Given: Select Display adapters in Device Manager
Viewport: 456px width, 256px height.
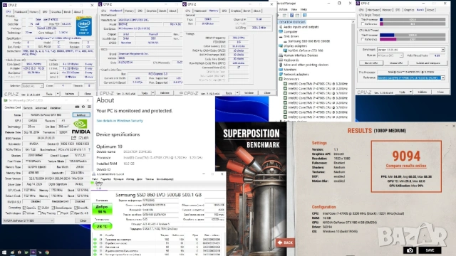Looking at the screenshot, I should point(295,46).
